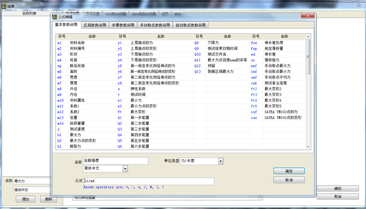Expand the 单位类型 dropdown
Viewport: 366px width, 209px height.
point(221,161)
